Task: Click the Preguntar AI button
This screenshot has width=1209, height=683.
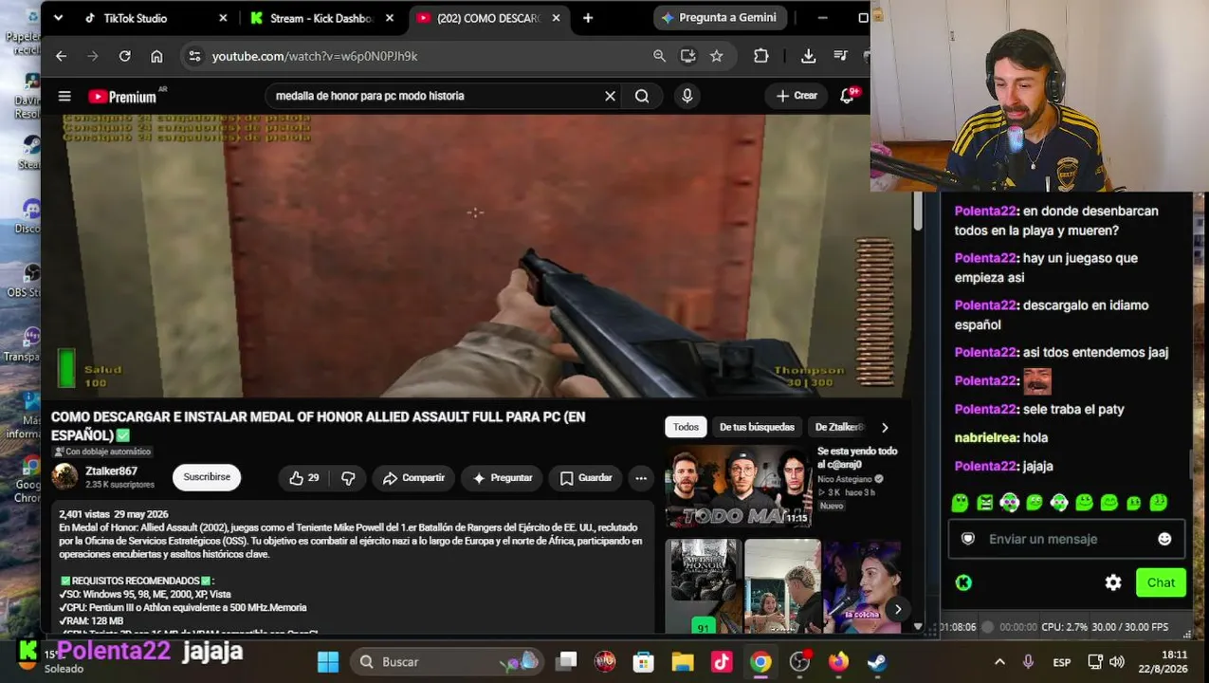Action: point(502,478)
